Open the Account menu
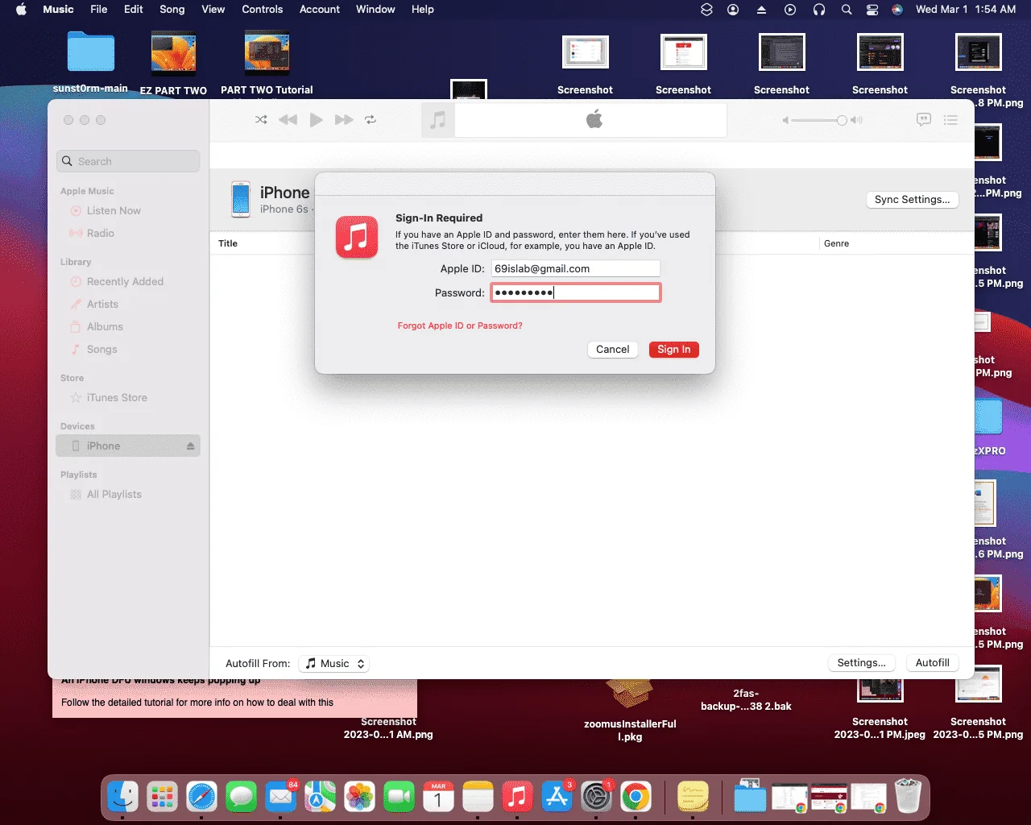Image resolution: width=1031 pixels, height=825 pixels. coord(320,10)
